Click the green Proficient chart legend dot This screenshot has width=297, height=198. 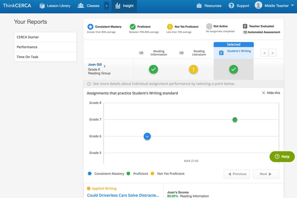click(129, 173)
